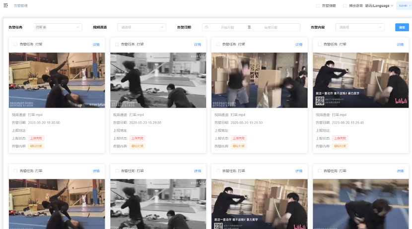Image resolution: width=412 pixels, height=229 pixels.
Task: Click the date text 2025-05-20 15:29:50
Action: (247, 122)
